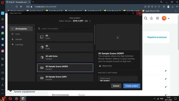
Task: Switch ENG keyboard language in tray
Action: (x=162, y=98)
